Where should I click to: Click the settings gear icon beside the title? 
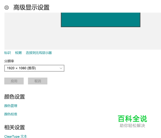(6, 8)
